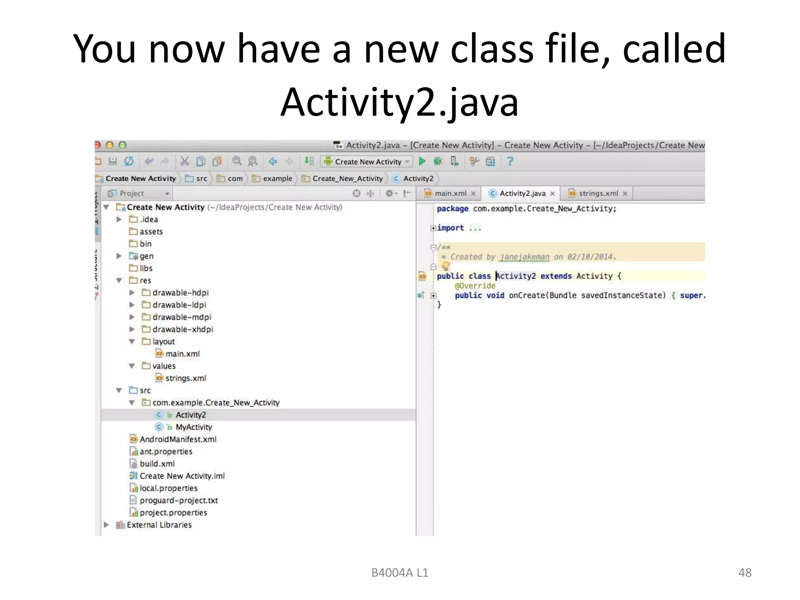
Task: Click the Cut scissors icon
Action: tap(184, 161)
